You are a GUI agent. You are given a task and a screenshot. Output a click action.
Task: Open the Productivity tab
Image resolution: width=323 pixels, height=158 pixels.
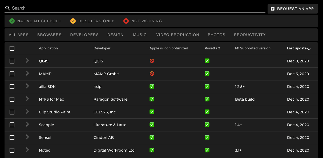click(x=250, y=35)
